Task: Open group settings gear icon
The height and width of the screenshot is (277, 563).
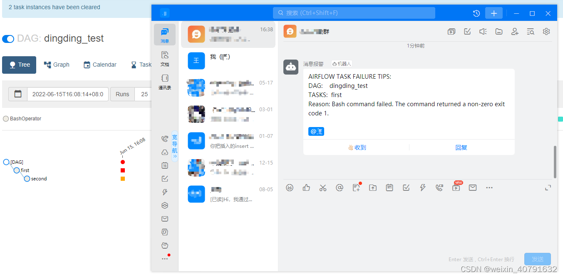Action: tap(546, 31)
